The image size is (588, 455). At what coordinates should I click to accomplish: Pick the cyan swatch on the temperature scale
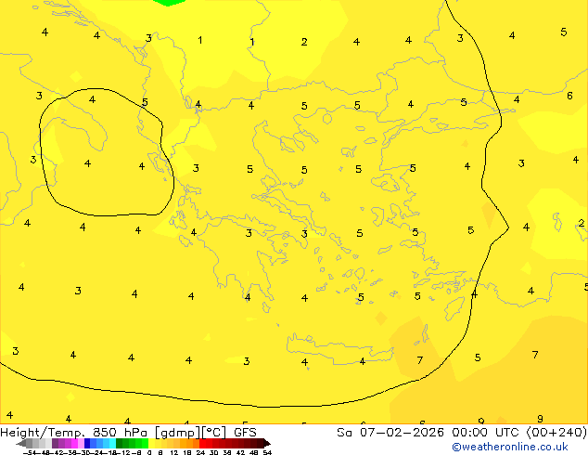click(112, 443)
